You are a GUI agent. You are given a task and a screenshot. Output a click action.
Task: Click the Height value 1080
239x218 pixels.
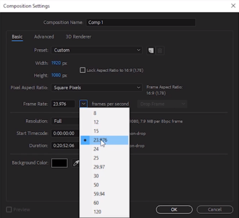click(x=56, y=75)
